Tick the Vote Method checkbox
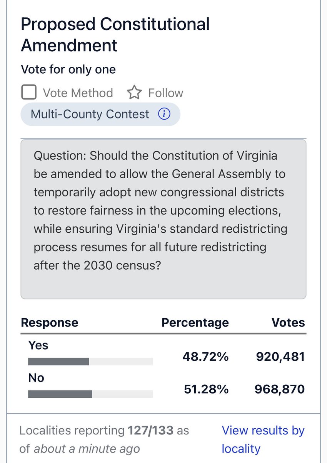The image size is (327, 463). [x=29, y=93]
